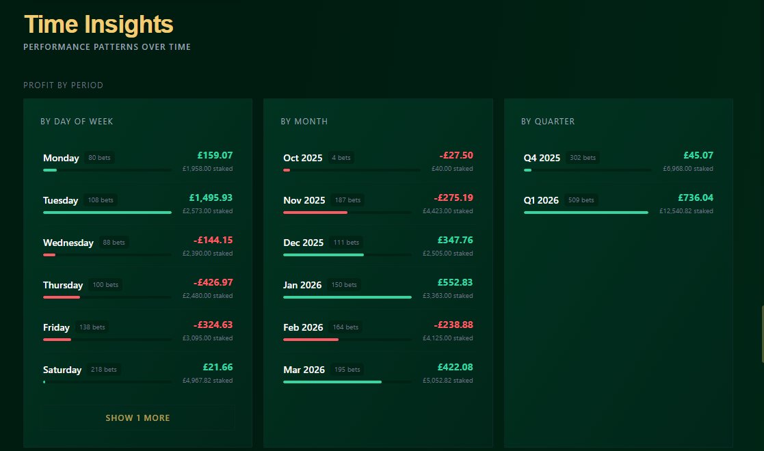Viewport: 764px width, 451px height.
Task: Click the PROFIT BY PERIOD section label
Action: (64, 85)
